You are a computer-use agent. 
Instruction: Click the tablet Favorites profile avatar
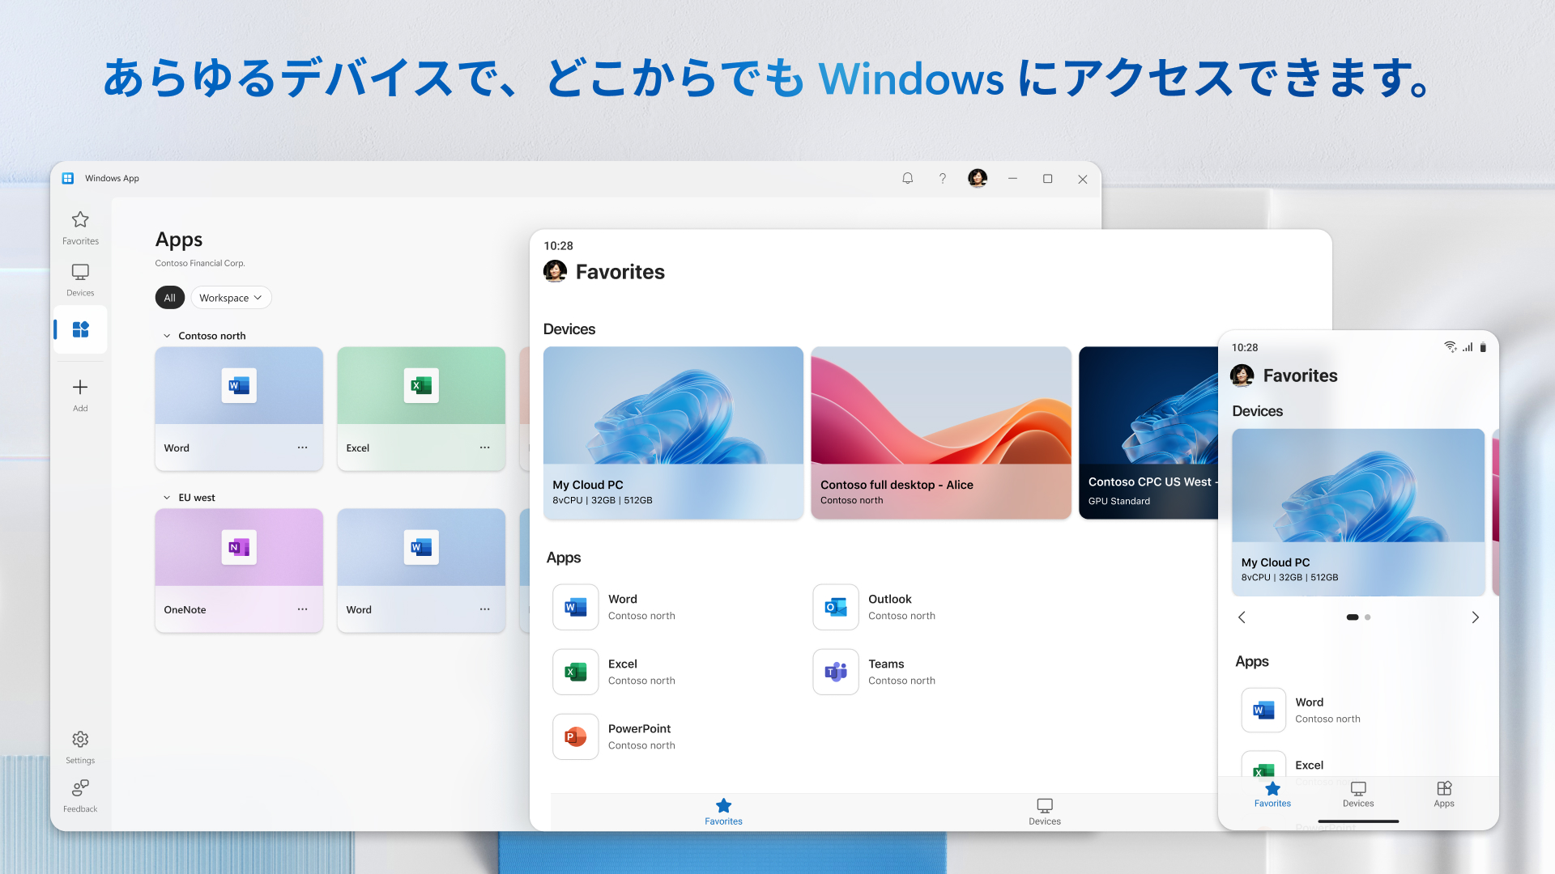tap(555, 271)
